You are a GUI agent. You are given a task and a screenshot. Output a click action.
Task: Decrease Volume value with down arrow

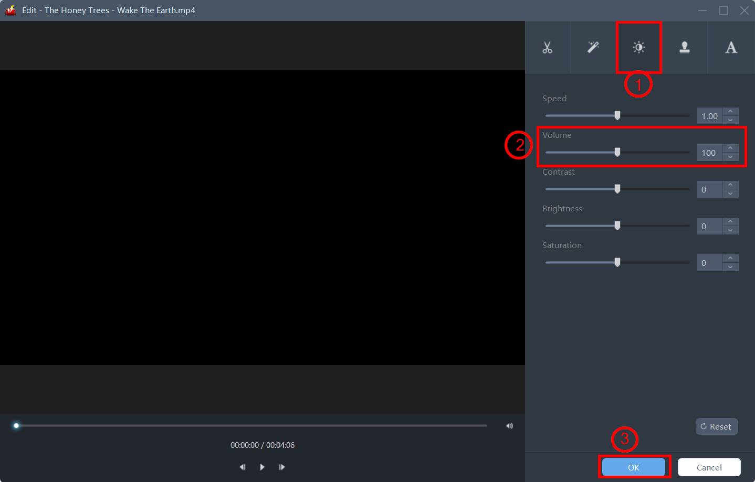point(730,157)
